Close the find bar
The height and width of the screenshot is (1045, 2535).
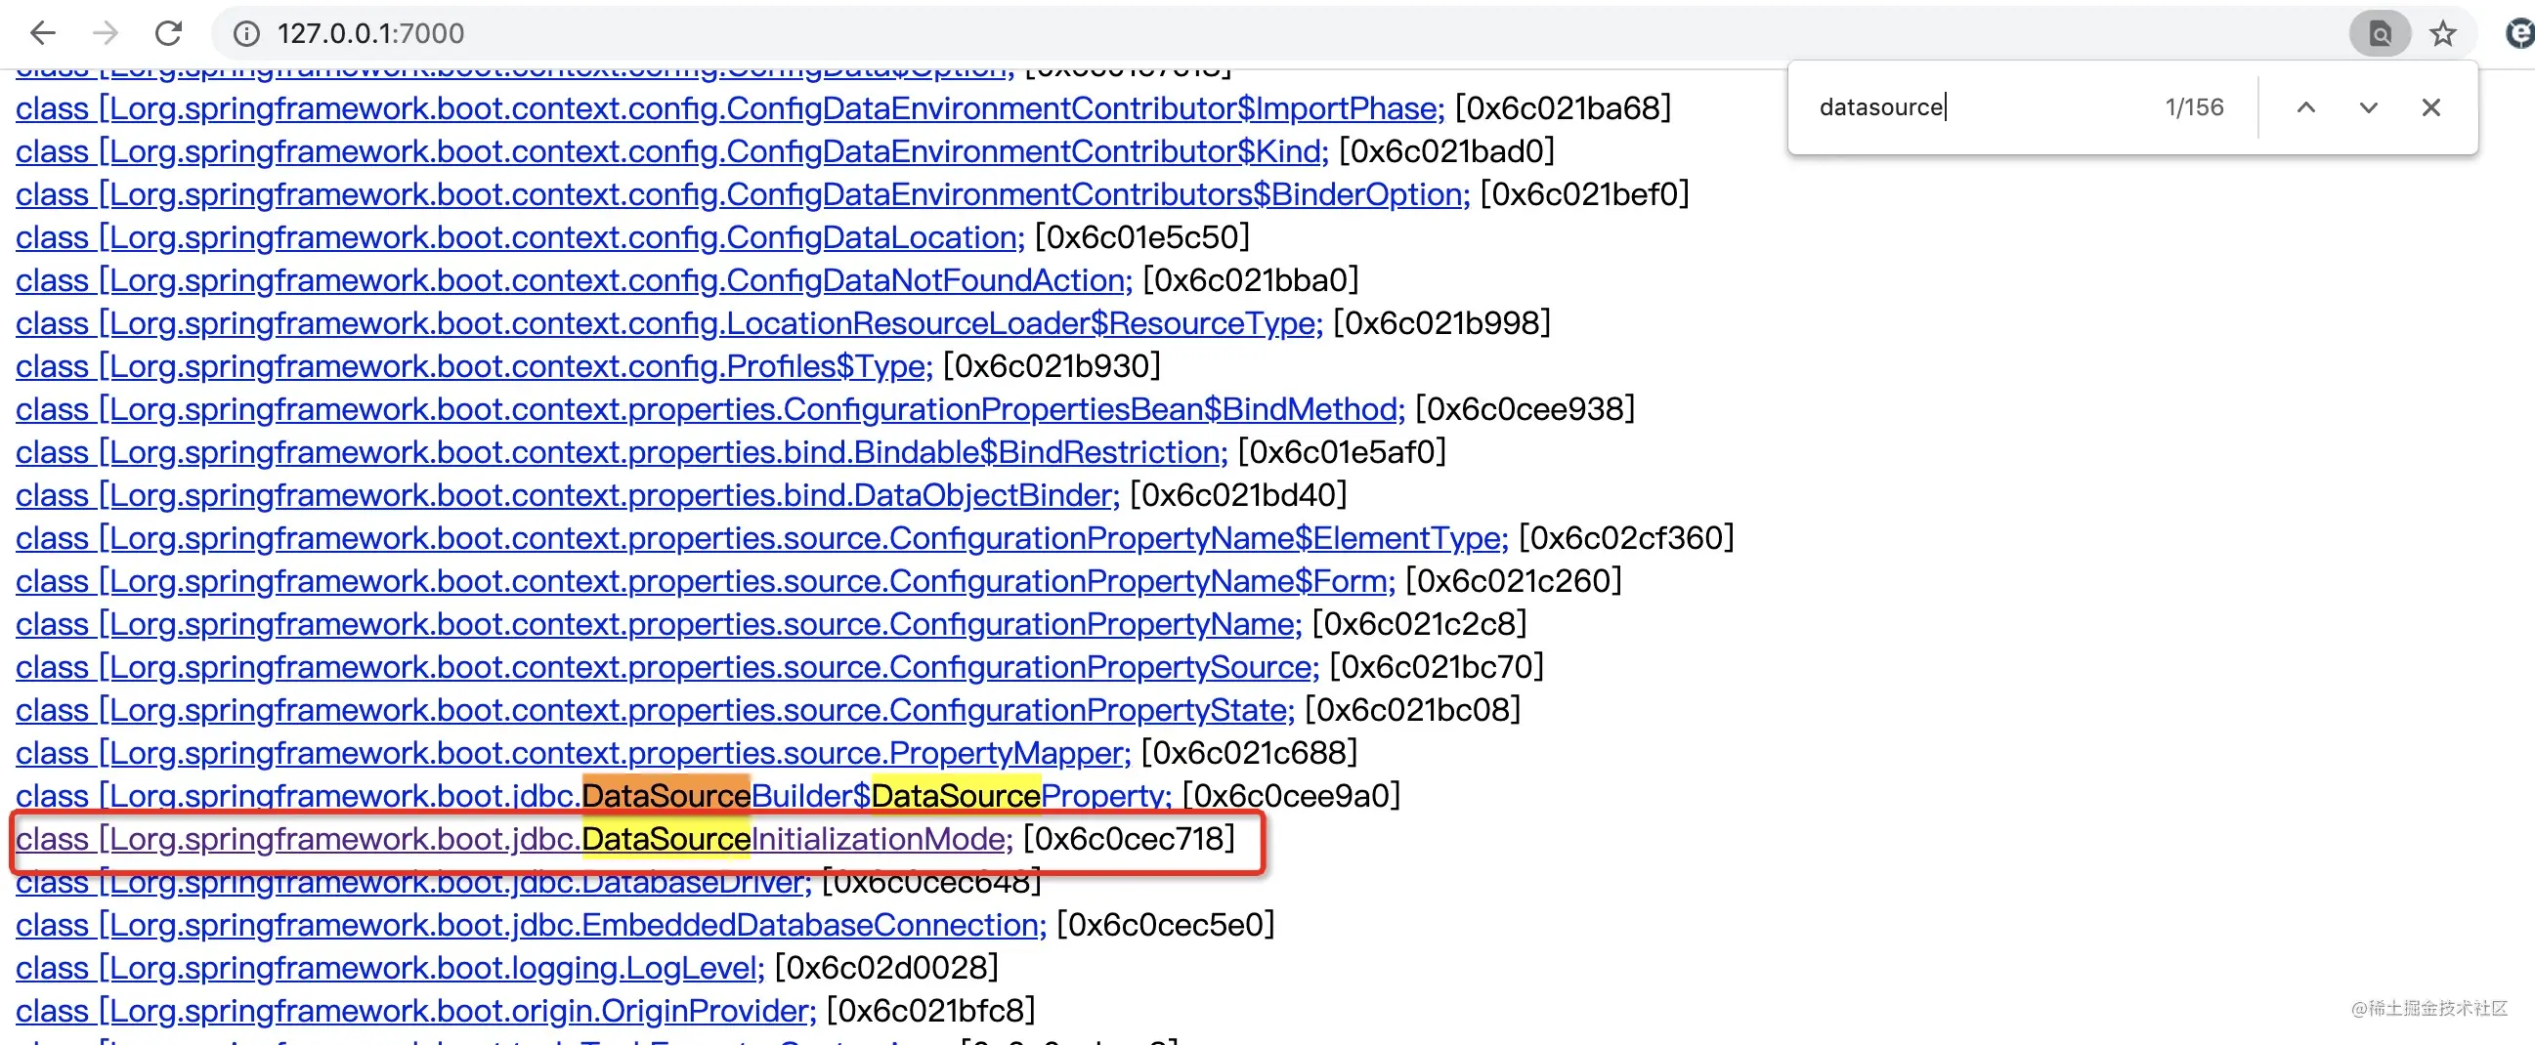pos(2430,107)
